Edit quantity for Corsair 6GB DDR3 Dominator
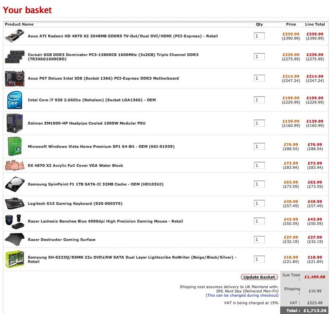This screenshot has height=314, width=330. 259,57
